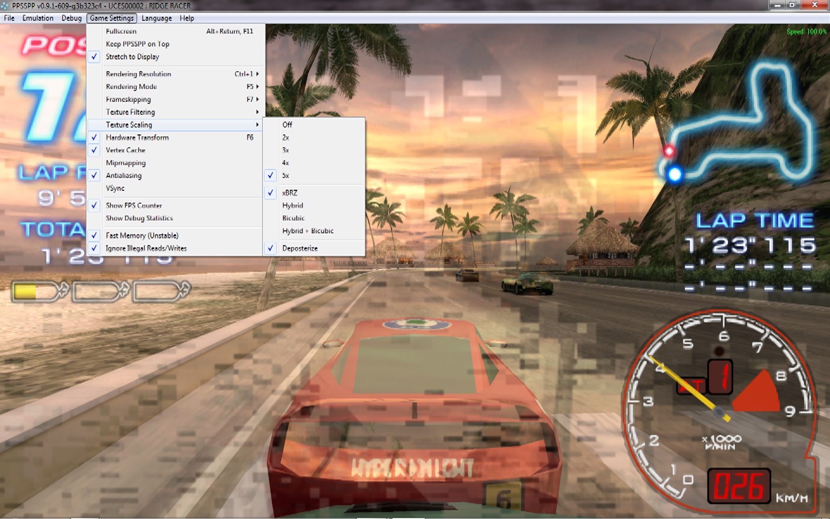The height and width of the screenshot is (519, 830).
Task: Turn texture scaling Off
Action: point(287,125)
